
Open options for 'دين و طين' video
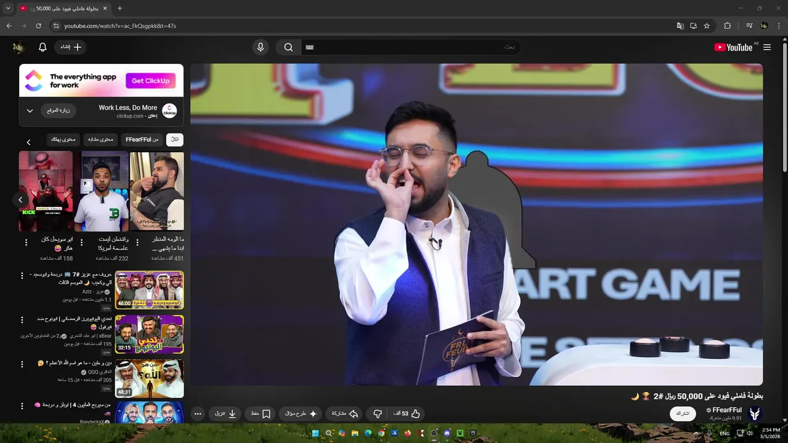pyautogui.click(x=22, y=364)
